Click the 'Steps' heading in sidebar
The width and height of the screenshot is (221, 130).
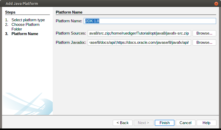pos(10,12)
